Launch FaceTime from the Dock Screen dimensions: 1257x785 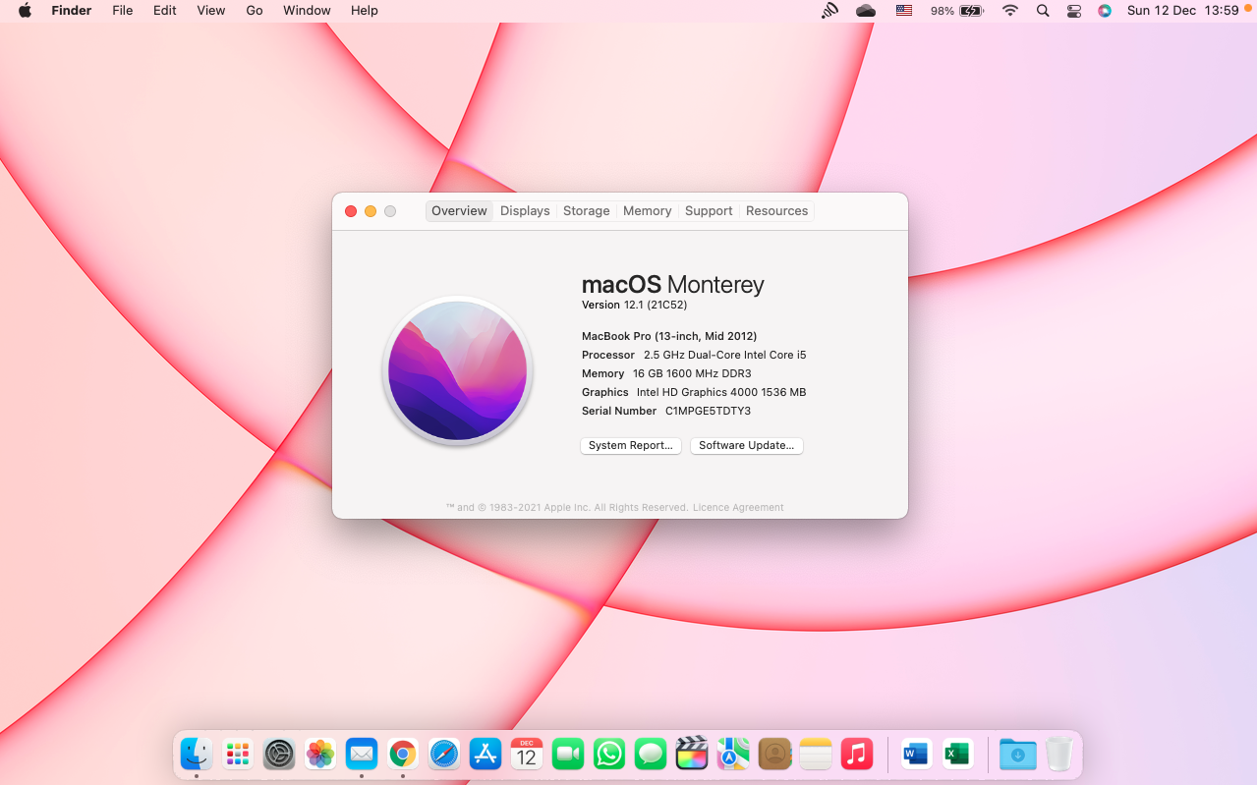click(x=568, y=754)
